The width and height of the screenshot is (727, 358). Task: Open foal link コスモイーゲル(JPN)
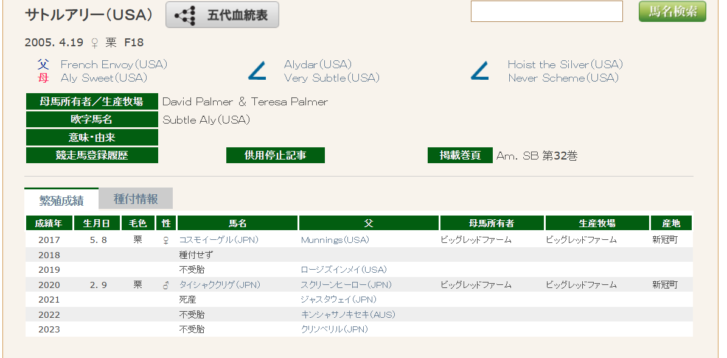[219, 240]
